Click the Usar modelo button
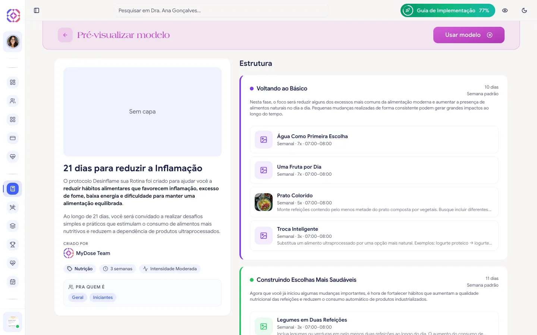 coord(469,35)
